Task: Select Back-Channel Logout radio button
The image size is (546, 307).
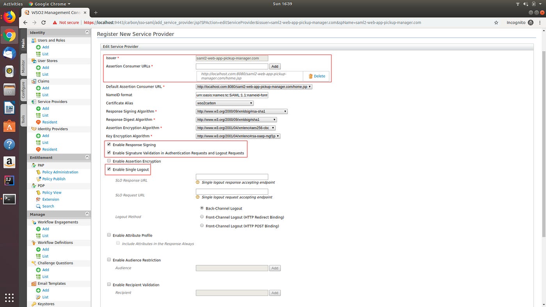Action: pyautogui.click(x=202, y=208)
